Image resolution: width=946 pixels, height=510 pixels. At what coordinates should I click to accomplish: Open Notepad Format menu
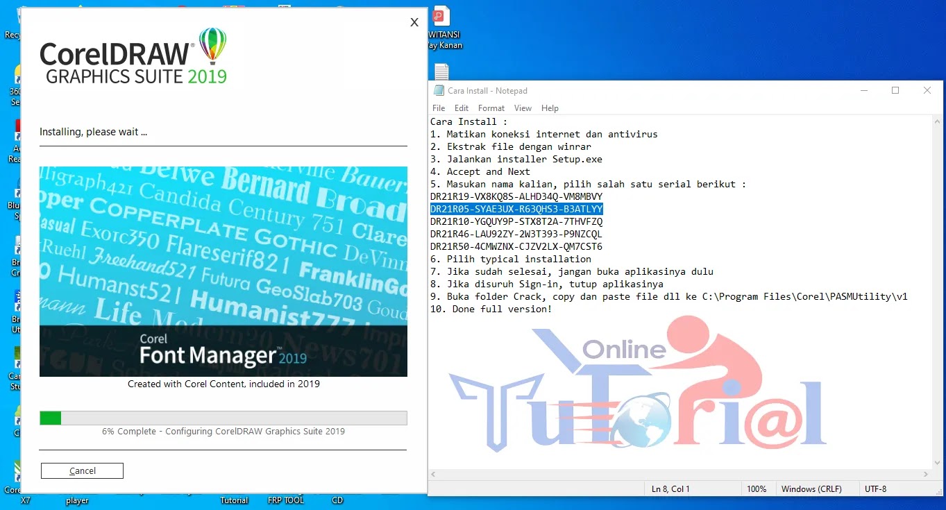pos(491,108)
